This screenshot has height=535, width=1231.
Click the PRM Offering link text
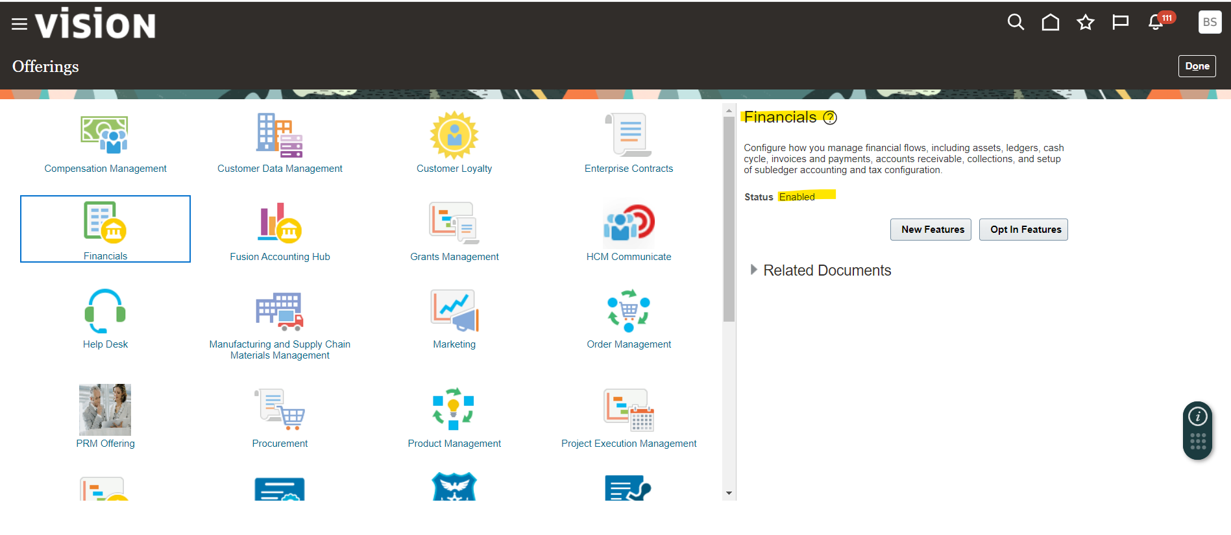point(105,444)
